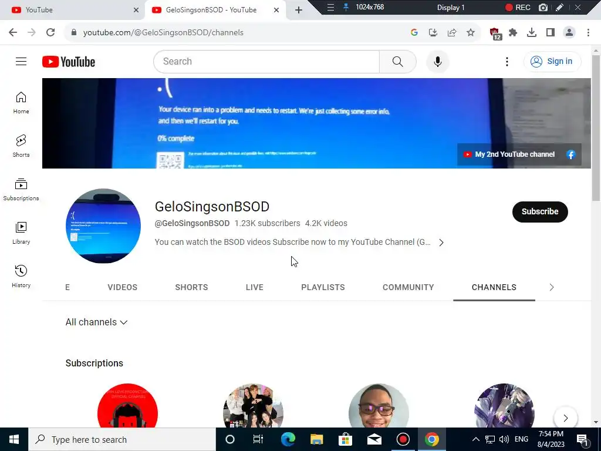This screenshot has width=601, height=451.
Task: Show more channel tabs with right chevron
Action: click(x=551, y=287)
